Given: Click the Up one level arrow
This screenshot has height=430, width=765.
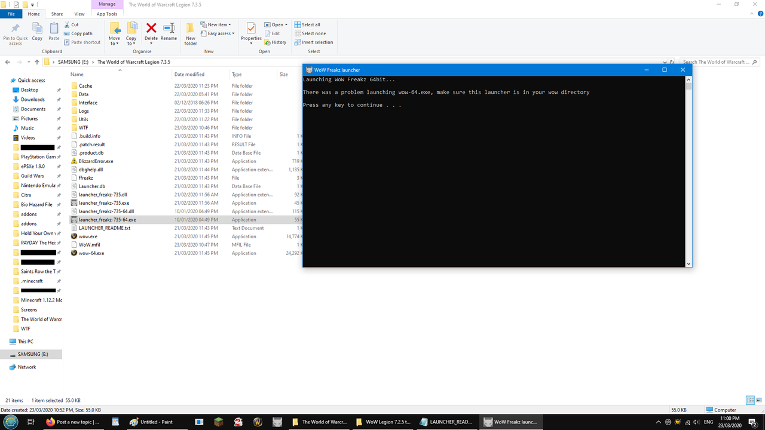Looking at the screenshot, I should pyautogui.click(x=37, y=62).
